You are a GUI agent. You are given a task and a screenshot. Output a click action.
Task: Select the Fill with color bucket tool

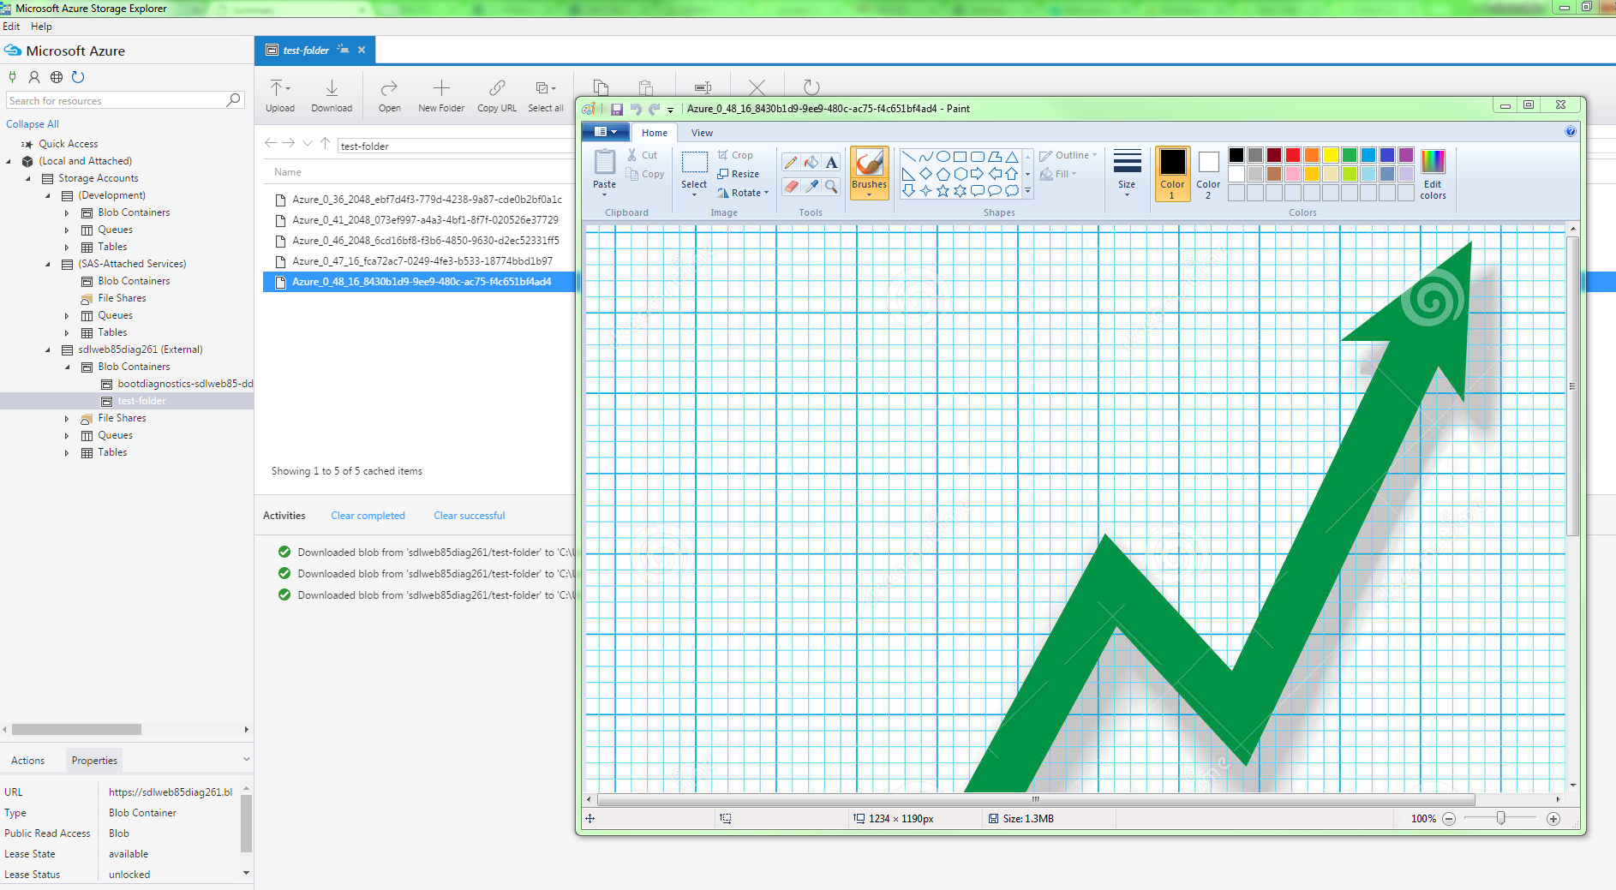click(811, 163)
